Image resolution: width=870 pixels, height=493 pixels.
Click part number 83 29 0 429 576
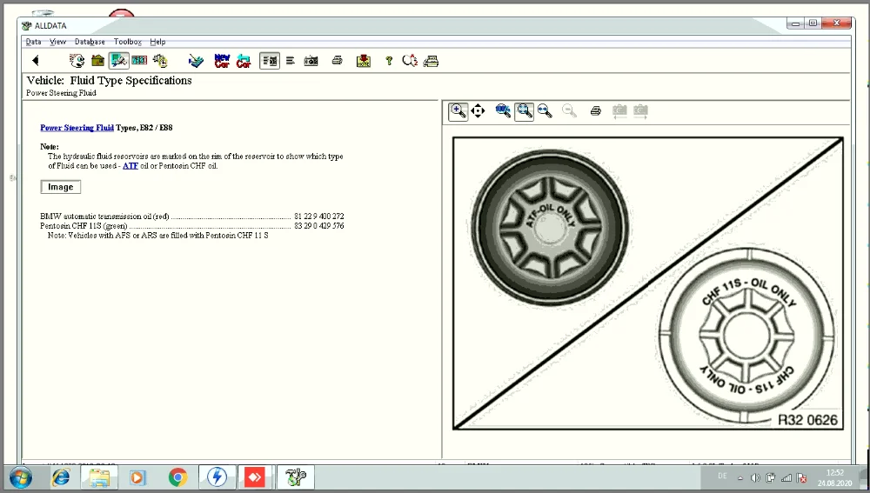click(x=319, y=226)
